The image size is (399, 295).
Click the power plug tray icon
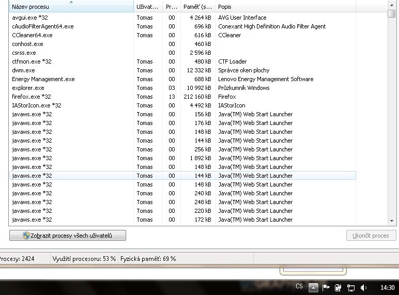click(x=338, y=288)
